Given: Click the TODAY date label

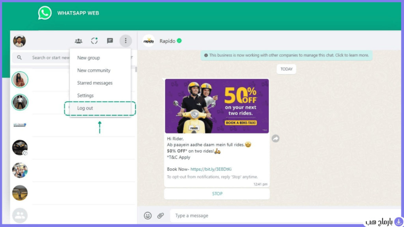Looking at the screenshot, I should click(x=286, y=69).
